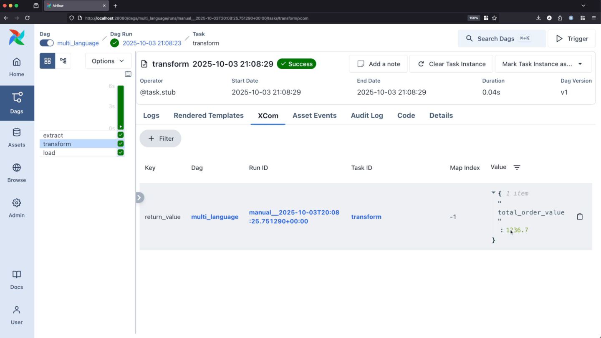This screenshot has height=338, width=601.
Task: Open the Home page in sidebar
Action: [17, 67]
